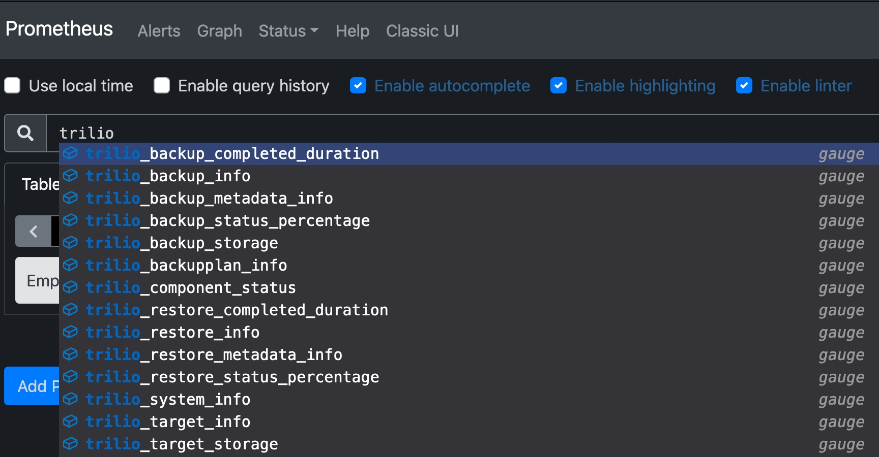The image size is (879, 457).
Task: Click into the trilio query expression field
Action: [x=458, y=133]
